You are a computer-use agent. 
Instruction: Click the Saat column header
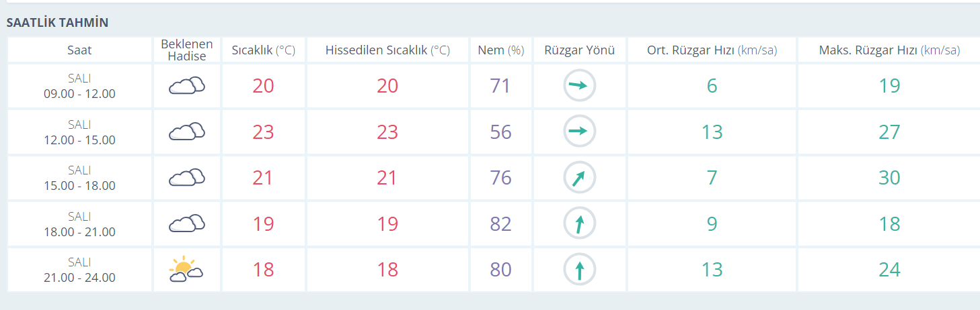tap(79, 50)
